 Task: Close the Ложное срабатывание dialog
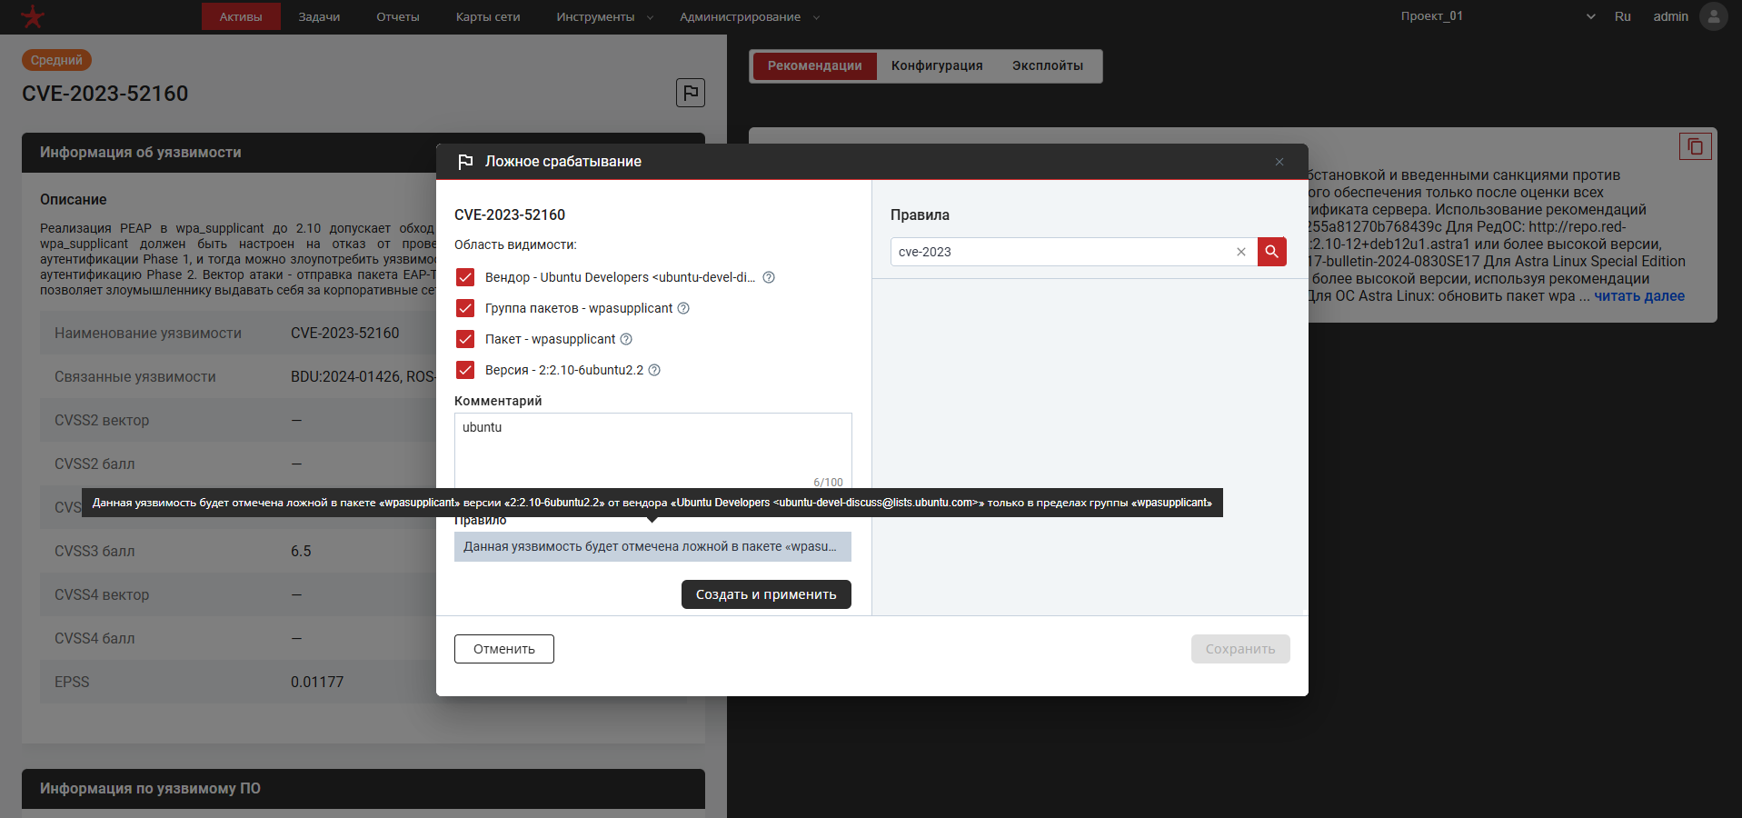1279,162
